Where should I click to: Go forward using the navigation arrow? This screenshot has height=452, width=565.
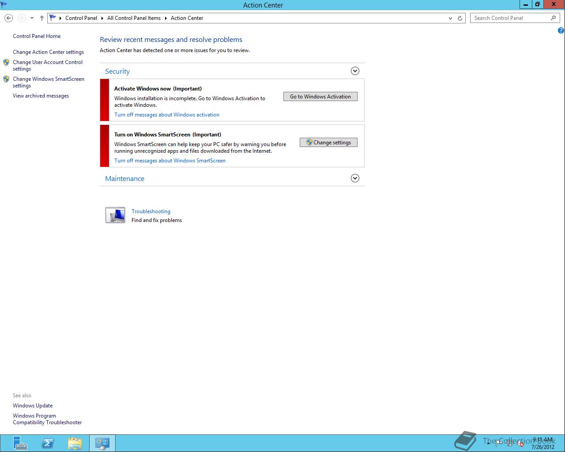22,18
